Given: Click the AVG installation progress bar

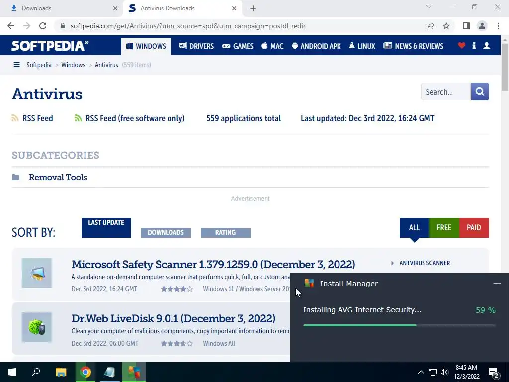Looking at the screenshot, I should (399, 325).
